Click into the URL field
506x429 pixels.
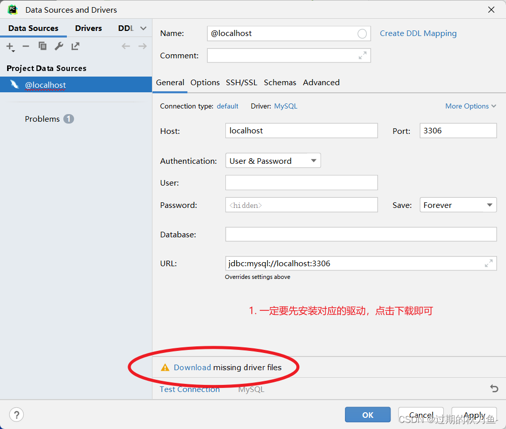click(361, 263)
